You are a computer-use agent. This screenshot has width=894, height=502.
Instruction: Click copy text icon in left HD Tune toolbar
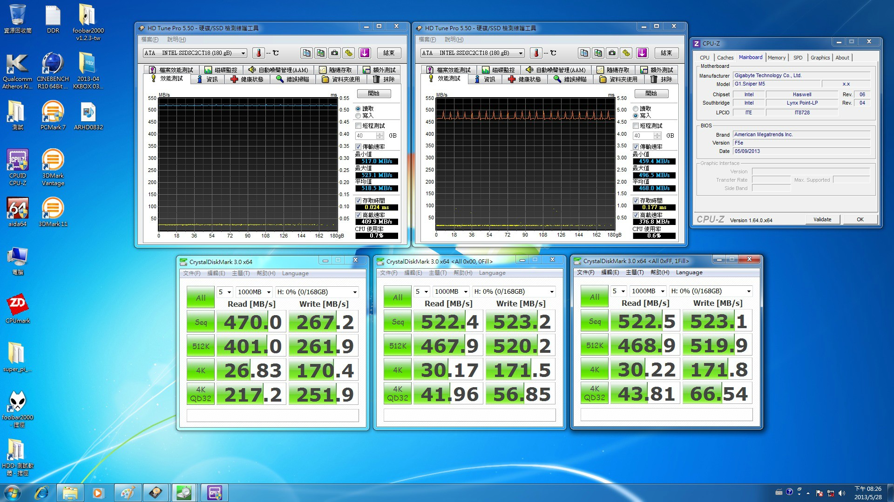[x=306, y=53]
